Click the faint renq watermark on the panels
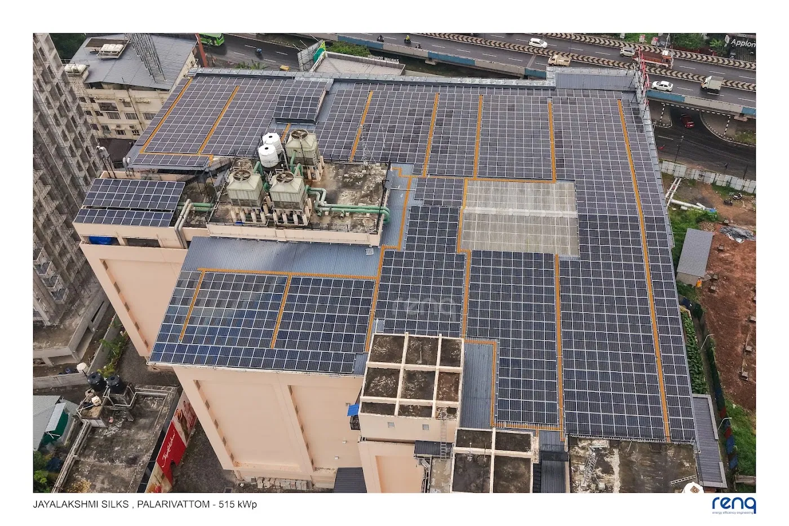The width and height of the screenshot is (789, 526). click(427, 308)
